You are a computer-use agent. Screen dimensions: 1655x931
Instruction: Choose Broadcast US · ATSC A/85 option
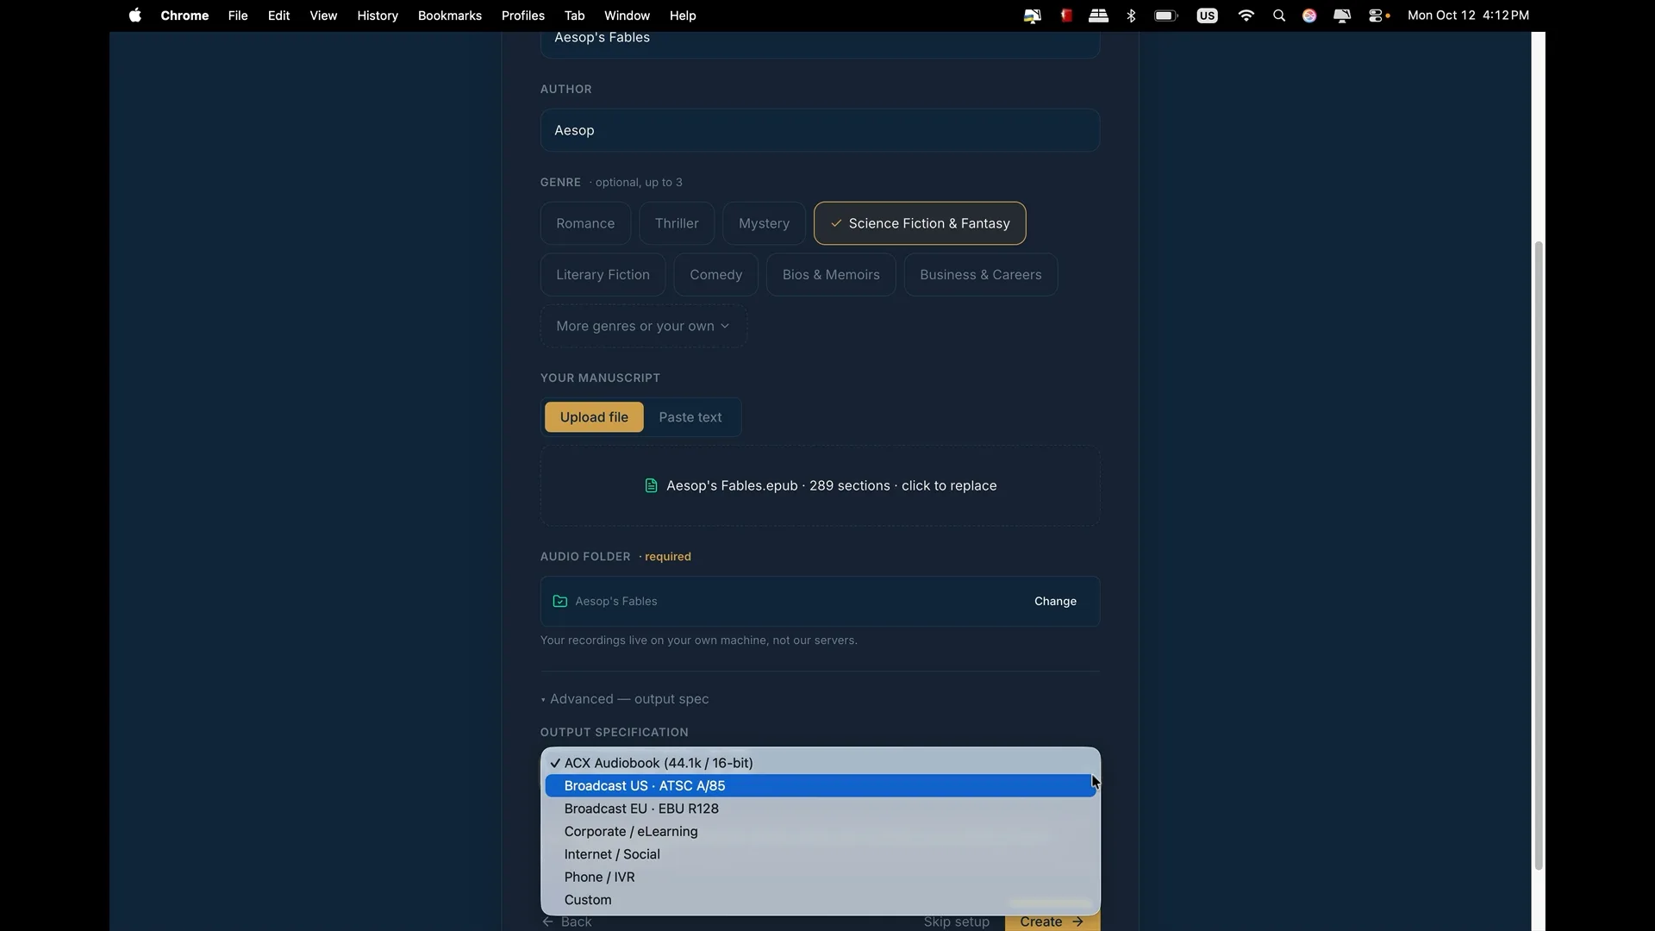pos(821,786)
